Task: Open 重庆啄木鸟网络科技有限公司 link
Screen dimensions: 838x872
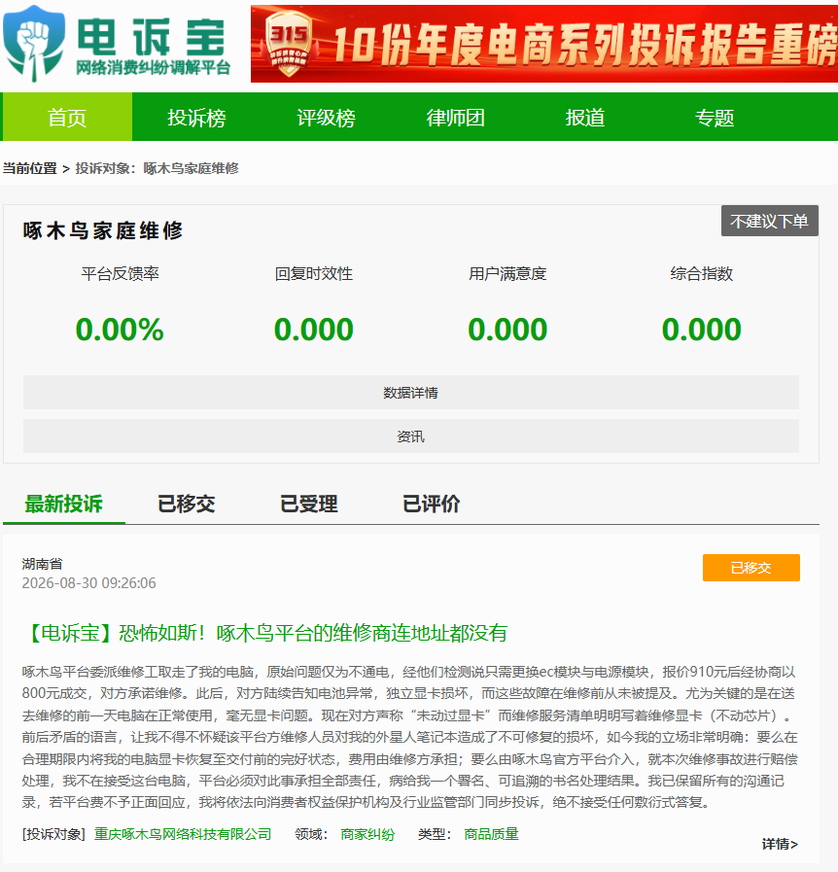Action: (x=183, y=834)
